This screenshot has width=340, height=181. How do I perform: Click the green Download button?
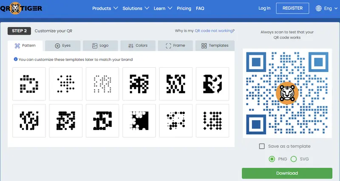287,173
